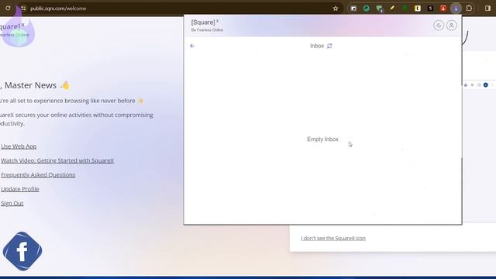The height and width of the screenshot is (279, 496).
Task: Bookmark this page with the star icon
Action: click(336, 9)
